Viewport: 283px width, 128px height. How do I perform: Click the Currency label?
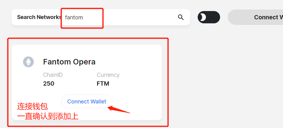(108, 75)
